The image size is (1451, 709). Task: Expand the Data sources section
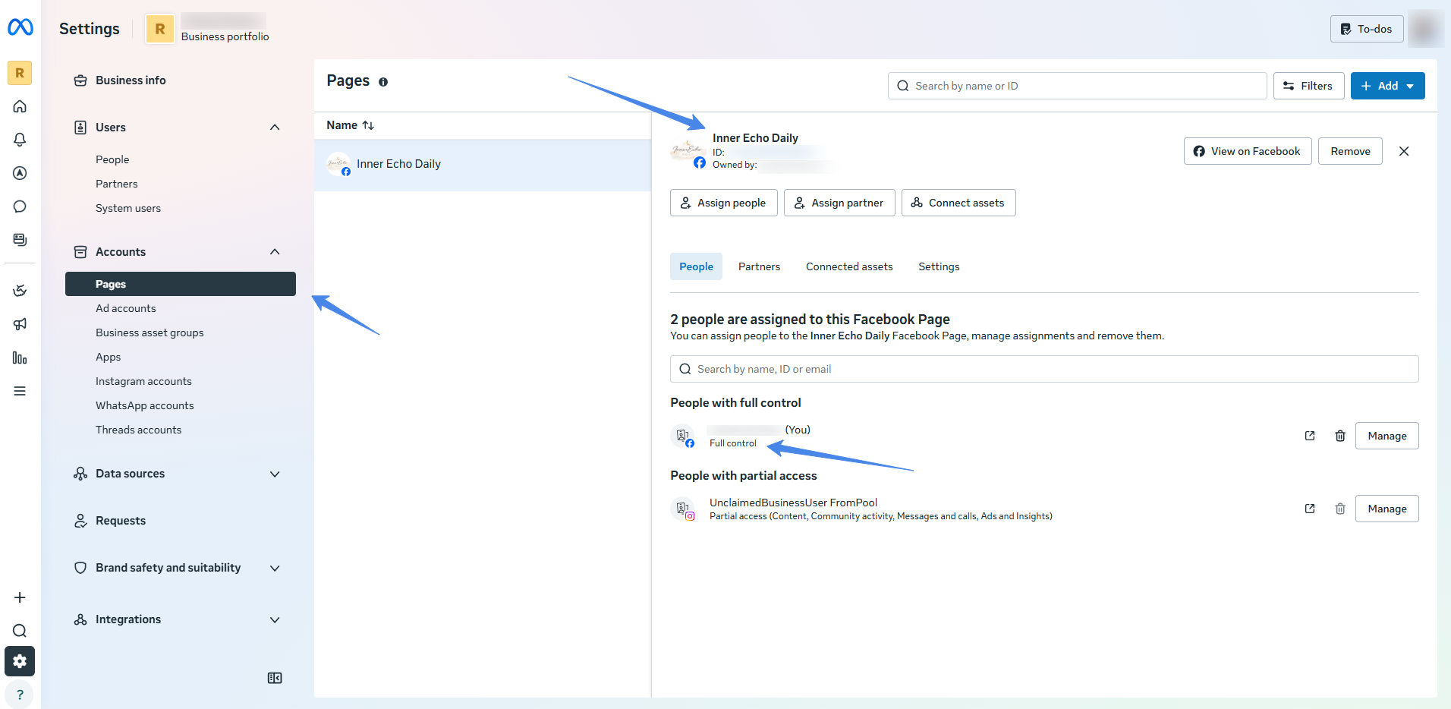pyautogui.click(x=275, y=474)
